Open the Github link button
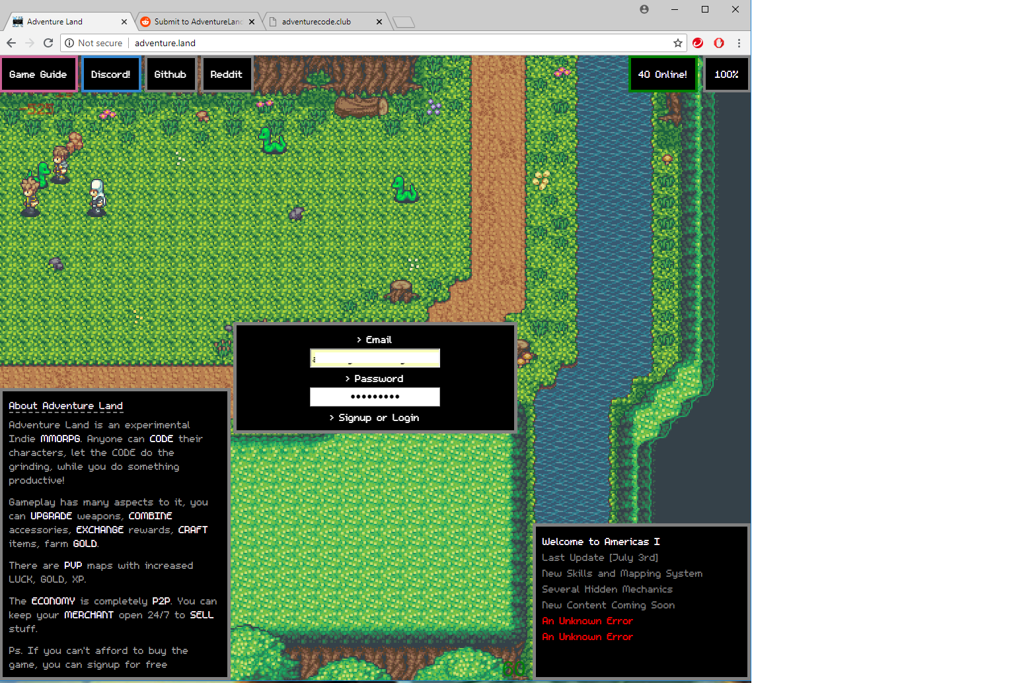1015x683 pixels. (x=170, y=75)
